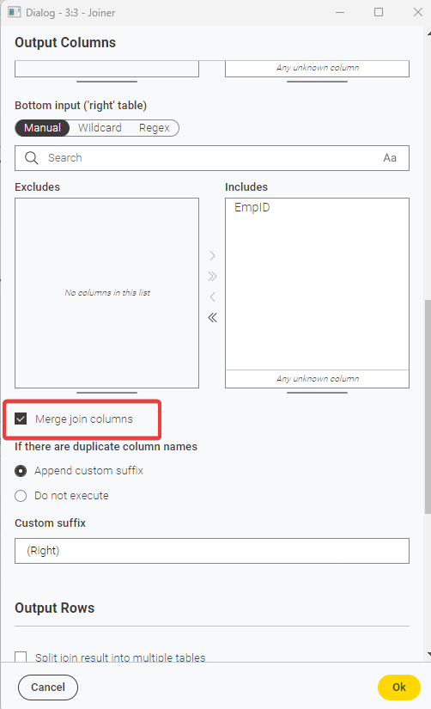Click the double left arrow exclude-all icon
The height and width of the screenshot is (709, 431).
tap(212, 318)
